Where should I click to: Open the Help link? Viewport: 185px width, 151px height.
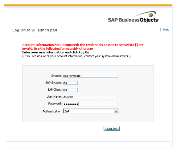click(x=166, y=30)
